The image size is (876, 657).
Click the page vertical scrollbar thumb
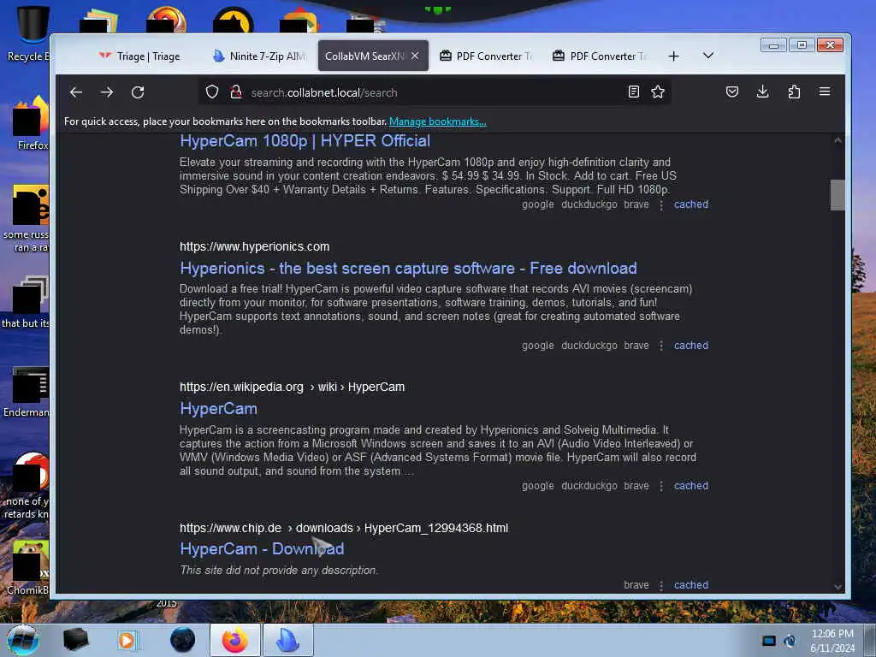(x=838, y=194)
